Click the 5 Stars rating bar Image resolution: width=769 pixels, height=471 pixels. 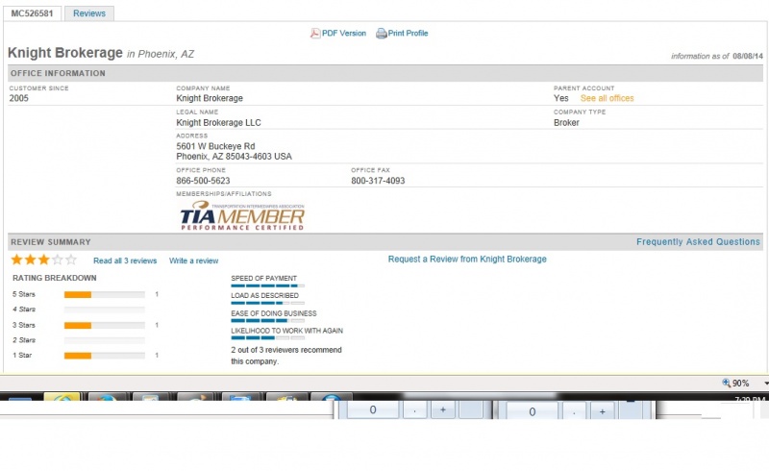coord(105,294)
